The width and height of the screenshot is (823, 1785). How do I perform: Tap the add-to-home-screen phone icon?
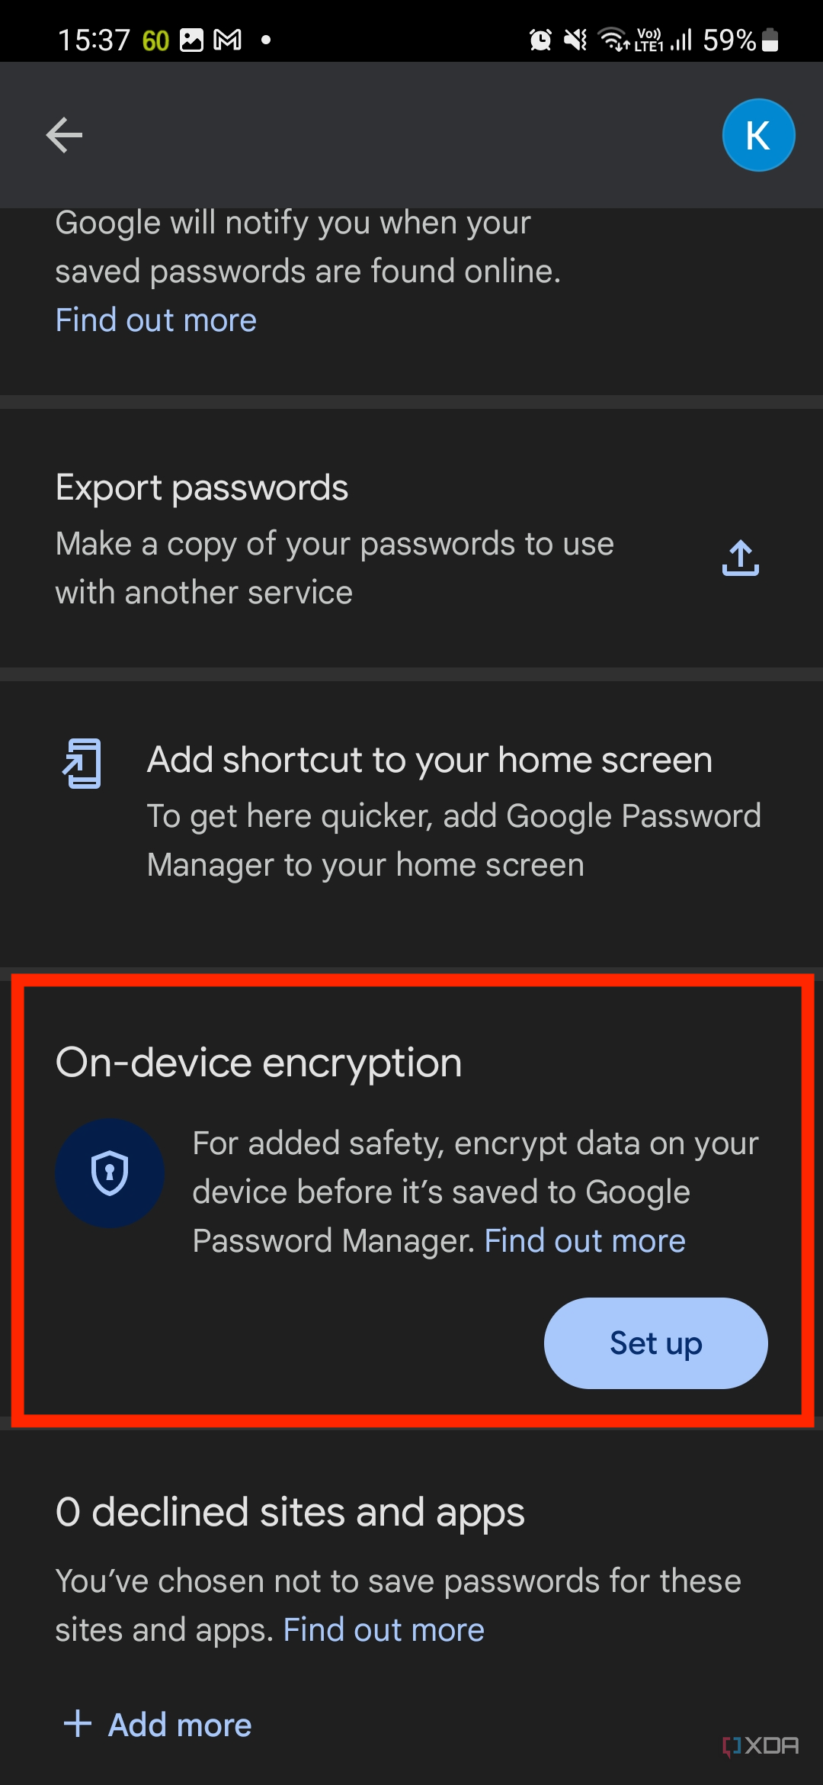pyautogui.click(x=83, y=763)
